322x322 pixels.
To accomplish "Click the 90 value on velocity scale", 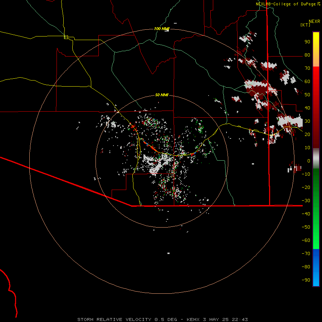I will (307, 42).
